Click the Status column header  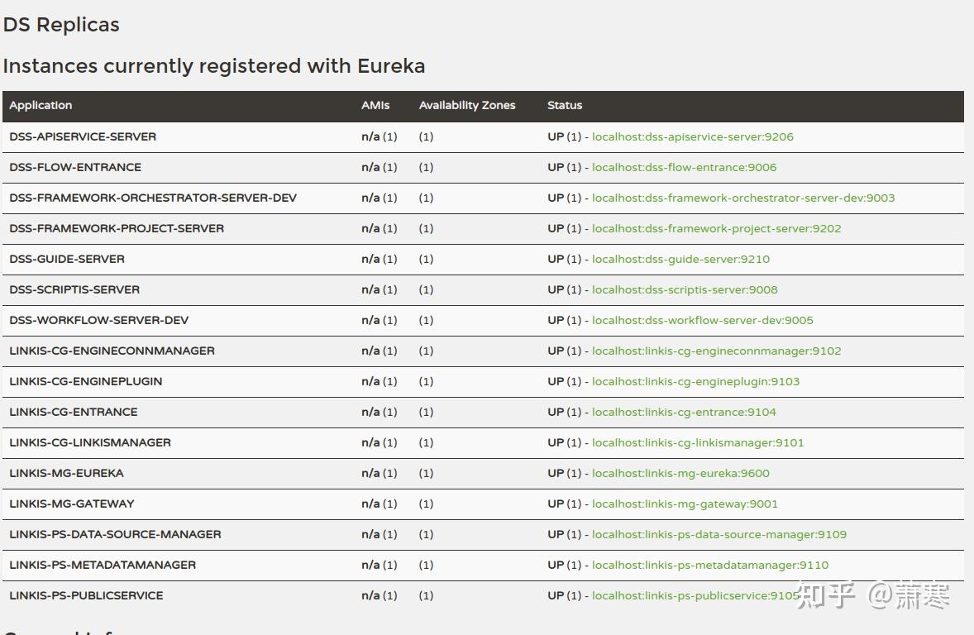pyautogui.click(x=565, y=105)
